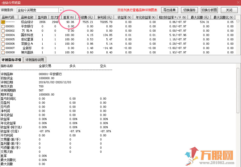This screenshot has width=241, height=167.
Task: Sort by the 品种名称 column header
Action: pyautogui.click(x=27, y=17)
